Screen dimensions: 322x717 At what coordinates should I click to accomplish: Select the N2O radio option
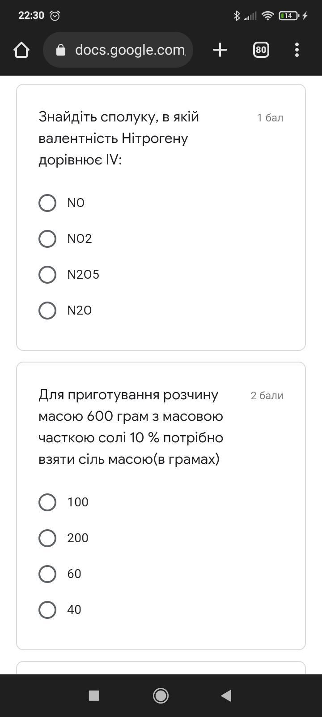pyautogui.click(x=47, y=311)
